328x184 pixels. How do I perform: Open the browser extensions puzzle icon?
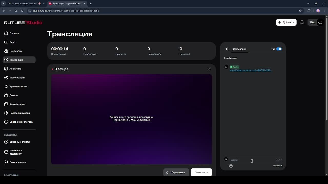point(309,11)
